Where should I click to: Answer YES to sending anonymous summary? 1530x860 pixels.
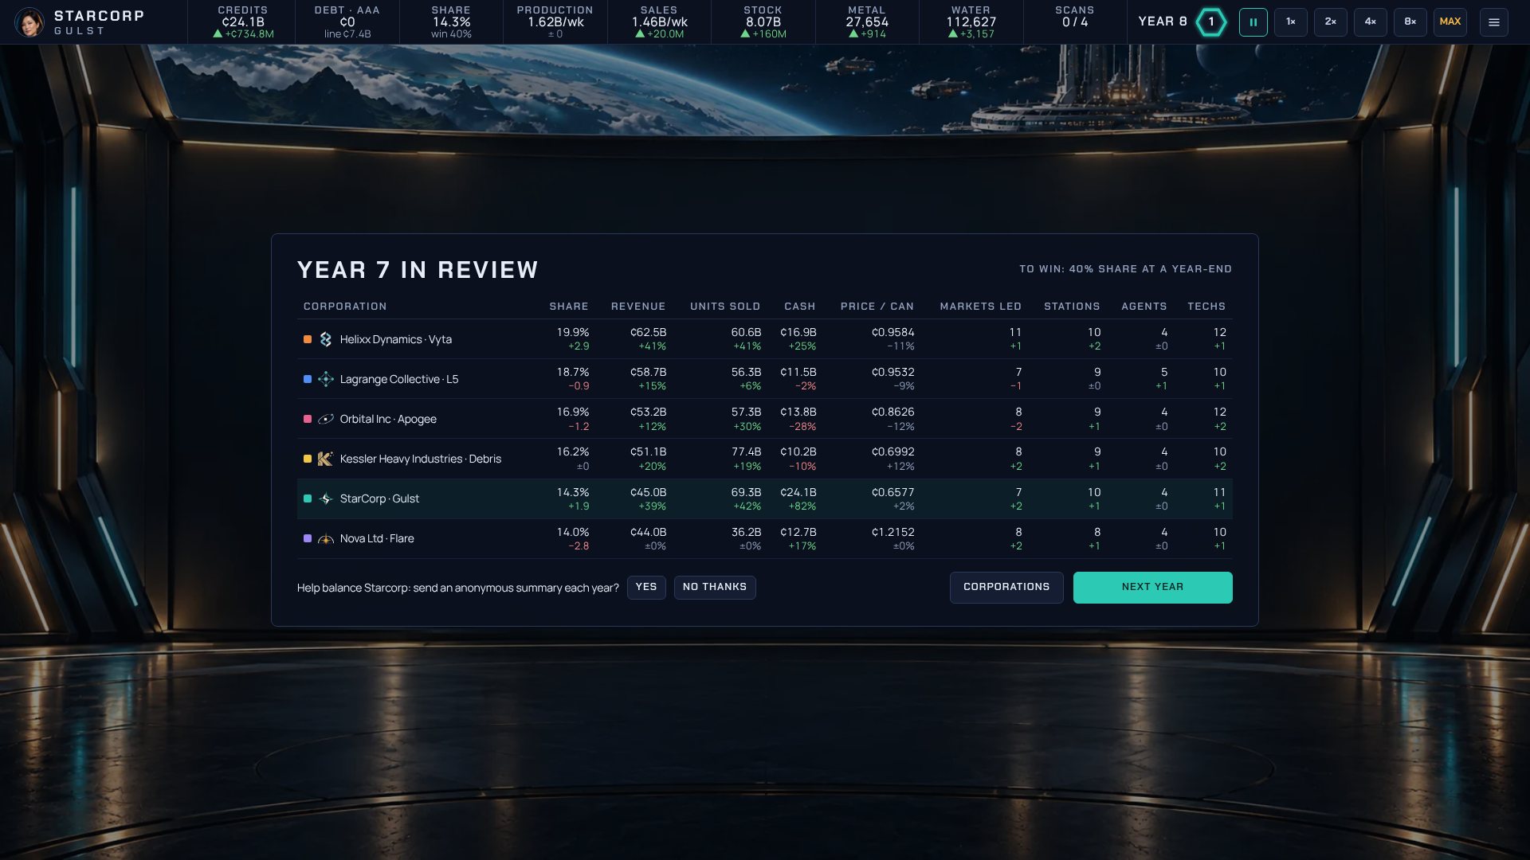click(x=646, y=588)
